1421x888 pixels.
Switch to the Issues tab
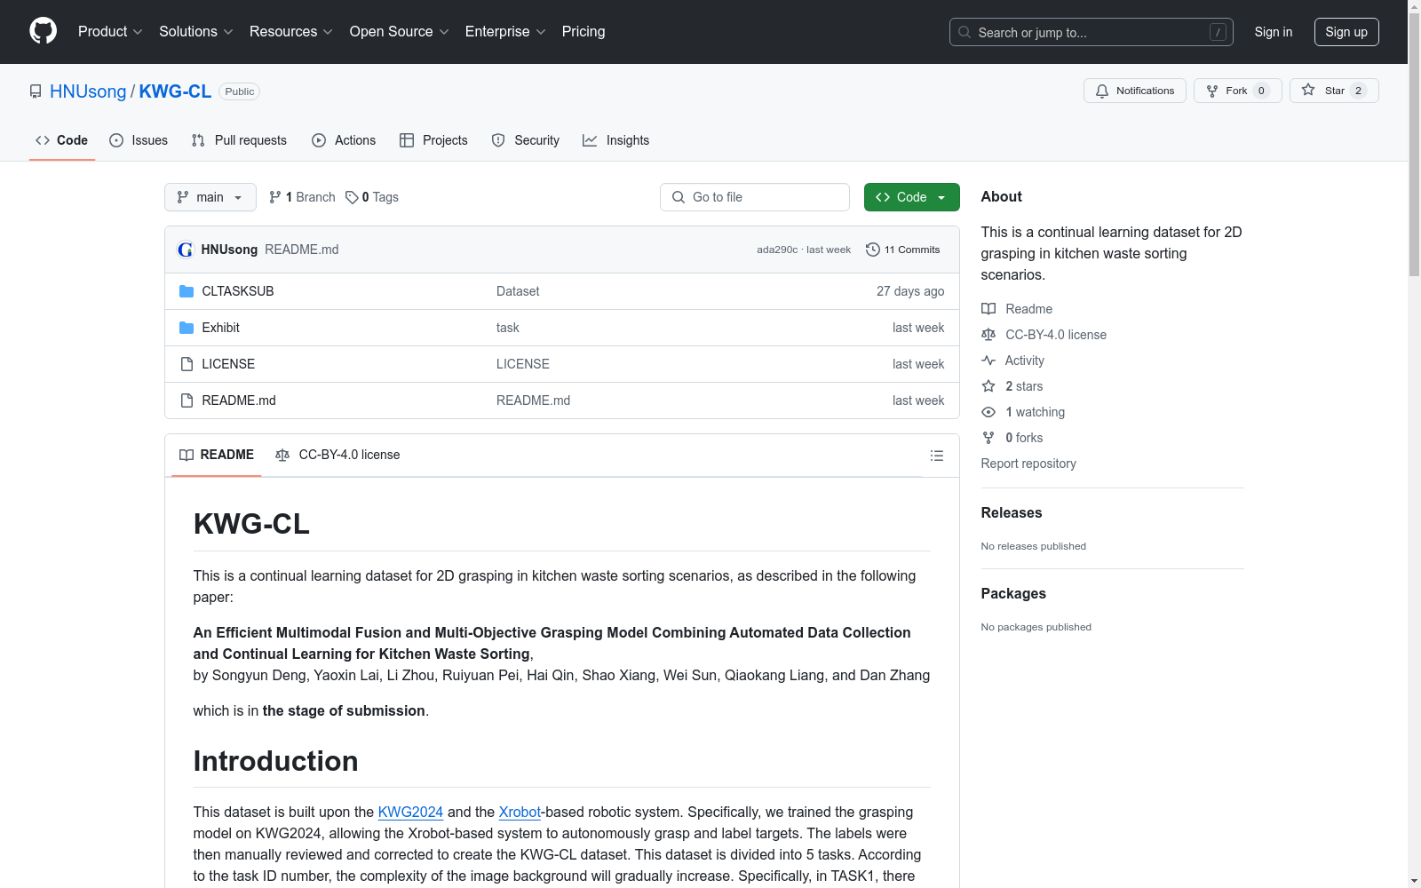click(139, 140)
